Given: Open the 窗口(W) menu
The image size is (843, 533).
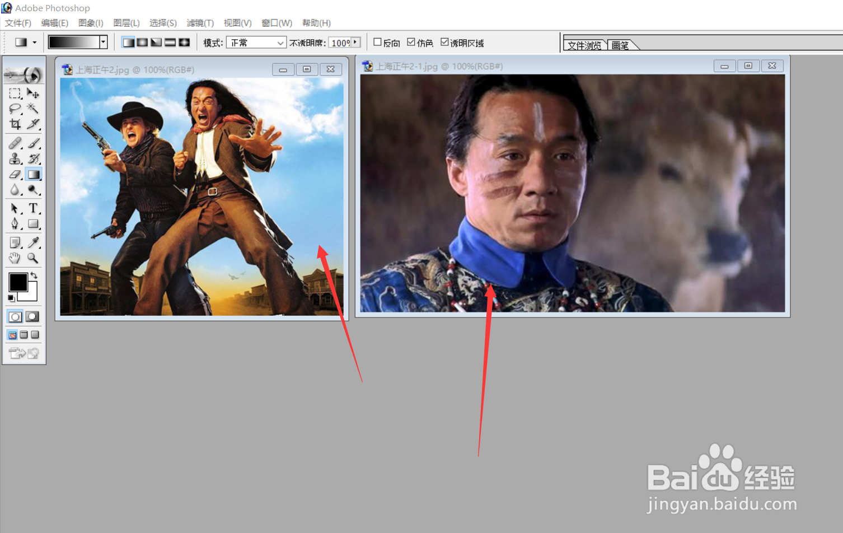Looking at the screenshot, I should click(x=277, y=23).
